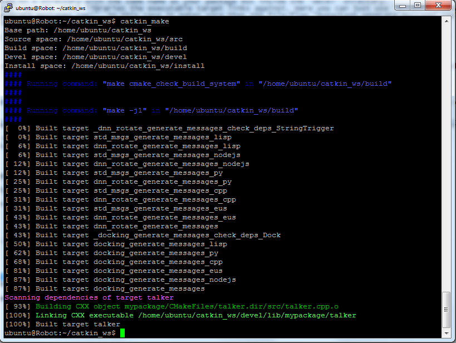Click the scrollbar down arrow
Screen dimensions: 456x343
(x=447, y=334)
